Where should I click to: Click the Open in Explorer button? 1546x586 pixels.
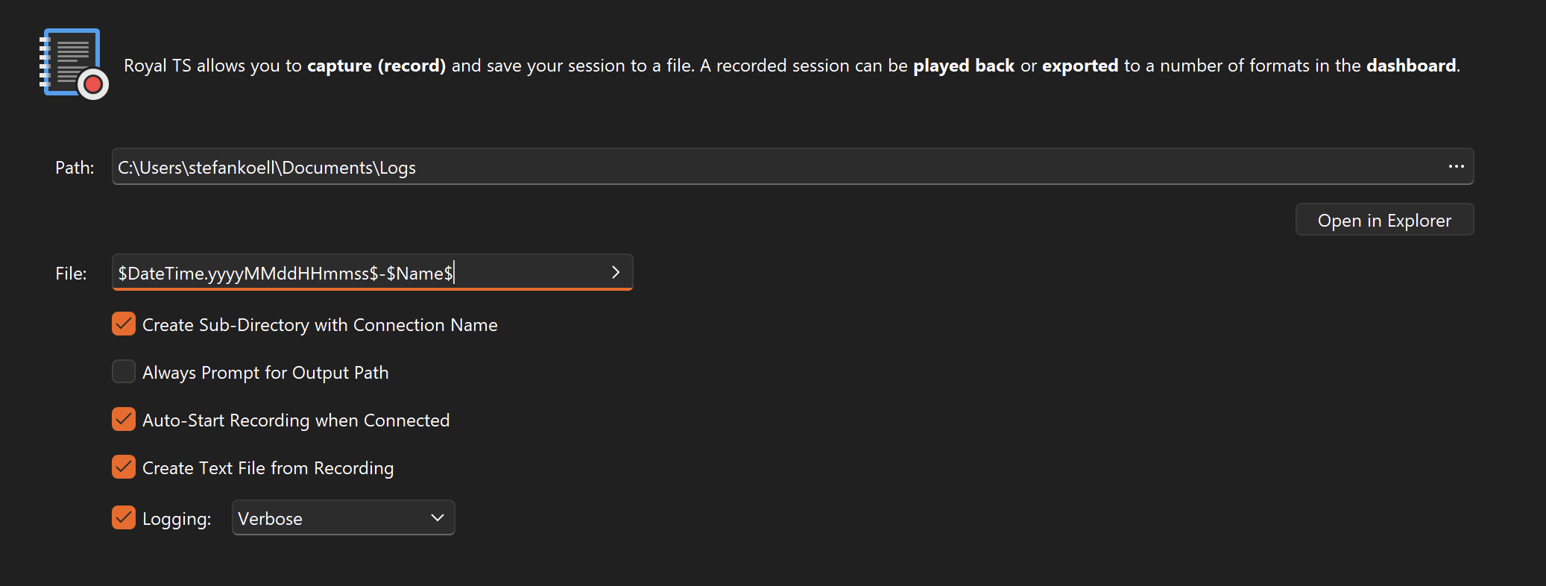1384,221
